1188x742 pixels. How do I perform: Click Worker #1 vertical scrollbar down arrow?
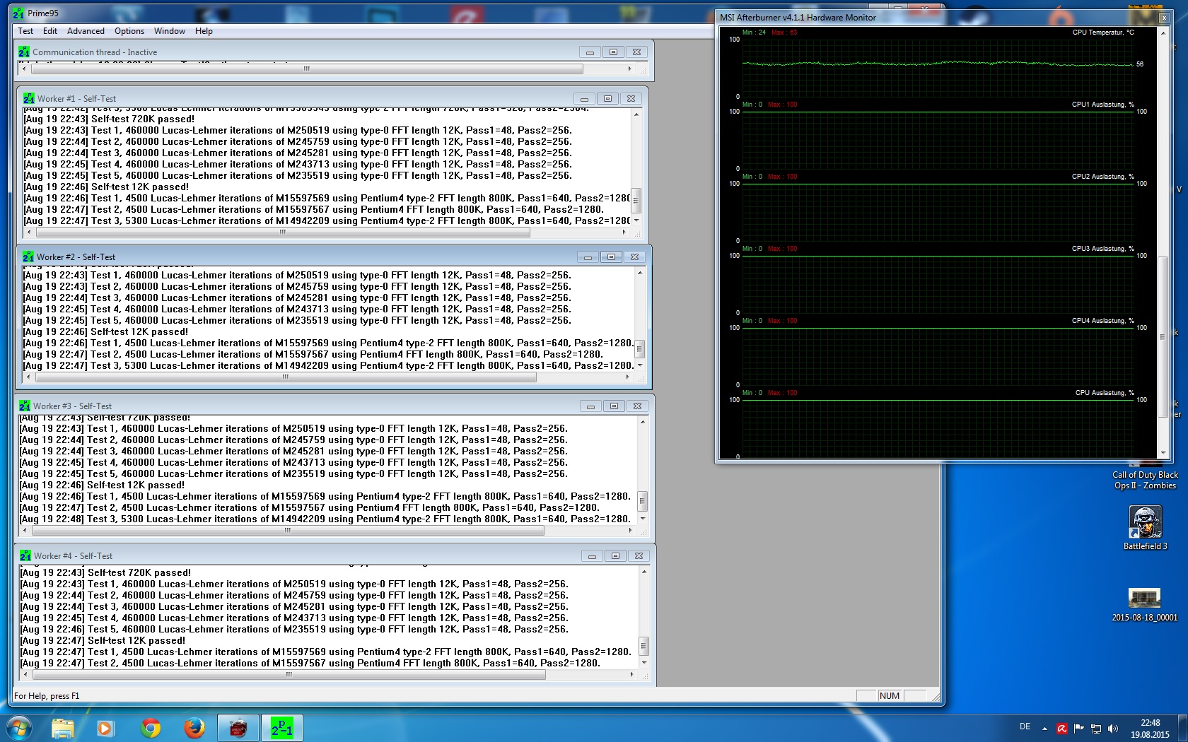tap(636, 220)
